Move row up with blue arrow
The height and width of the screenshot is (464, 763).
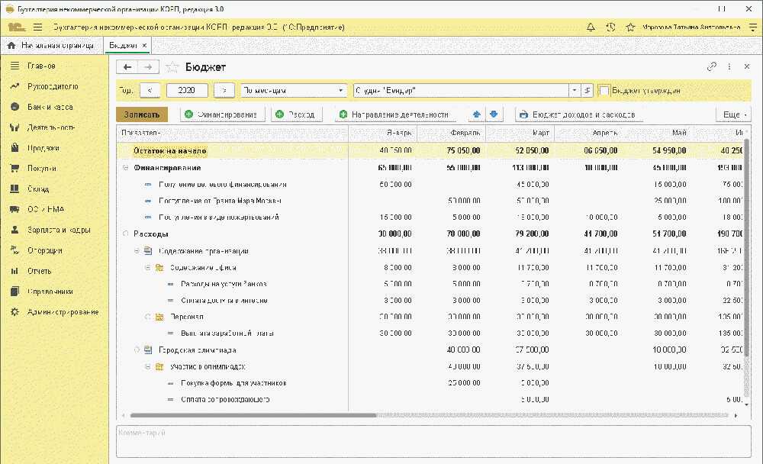(476, 114)
